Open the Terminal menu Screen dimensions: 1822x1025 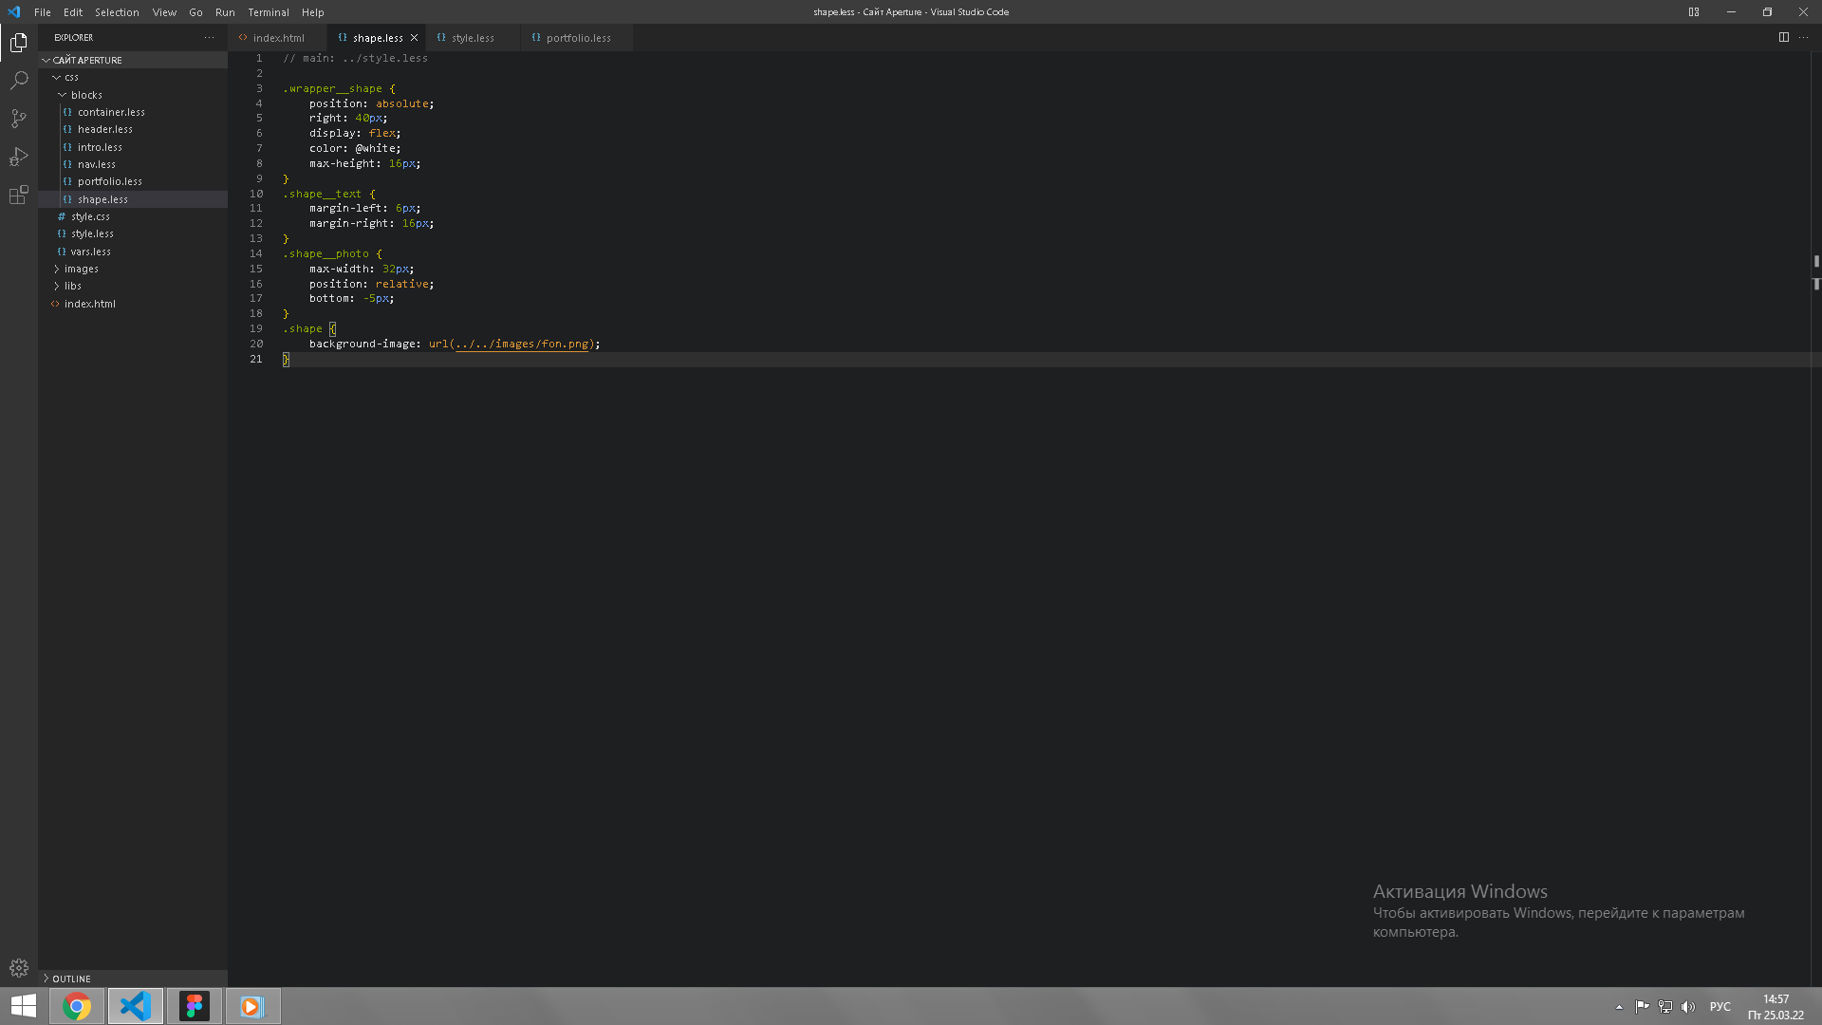click(269, 12)
